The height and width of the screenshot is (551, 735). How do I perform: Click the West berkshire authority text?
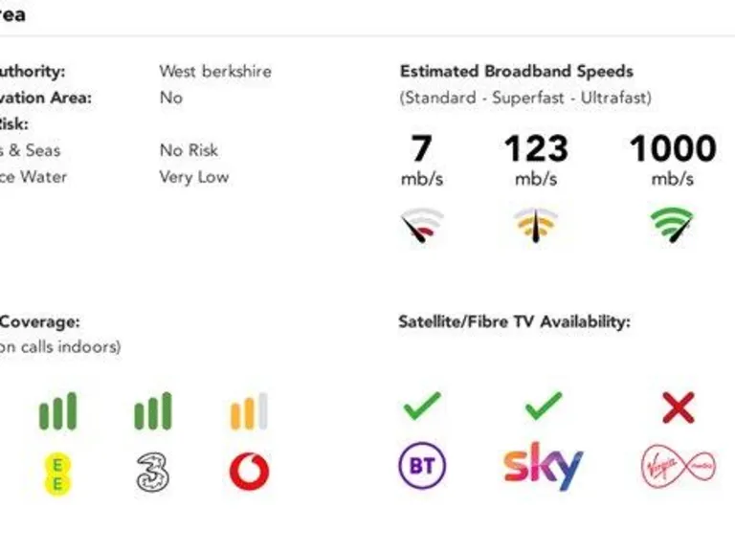(215, 71)
